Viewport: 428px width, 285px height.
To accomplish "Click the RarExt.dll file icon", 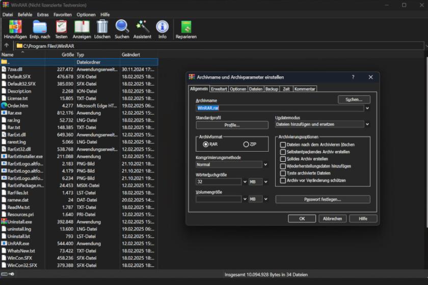I will click(4, 134).
